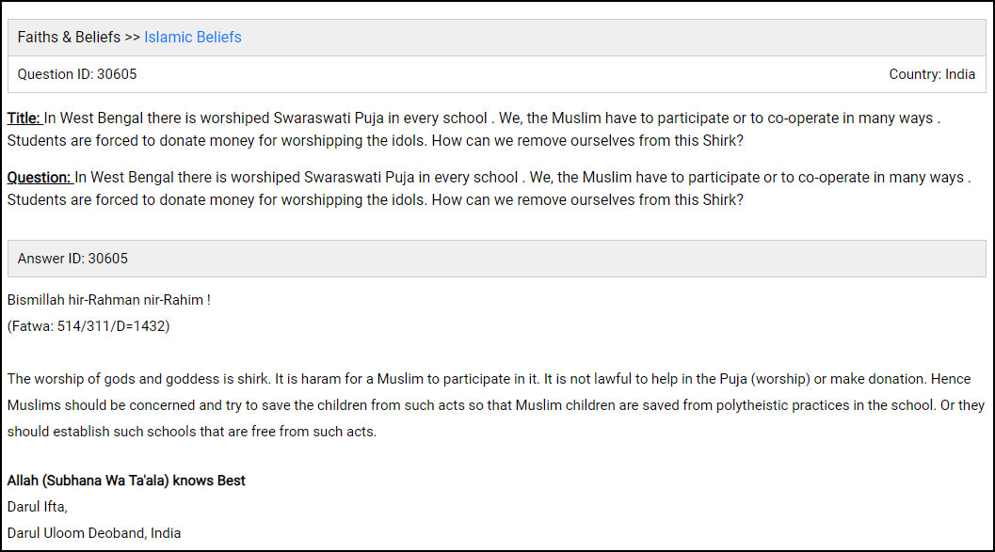Viewport: 995px width, 552px height.
Task: Click the Answer ID: 30605 header
Action: point(72,259)
